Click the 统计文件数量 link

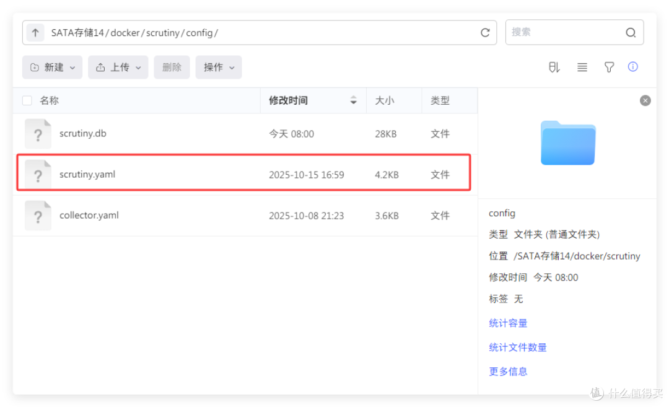tap(517, 348)
